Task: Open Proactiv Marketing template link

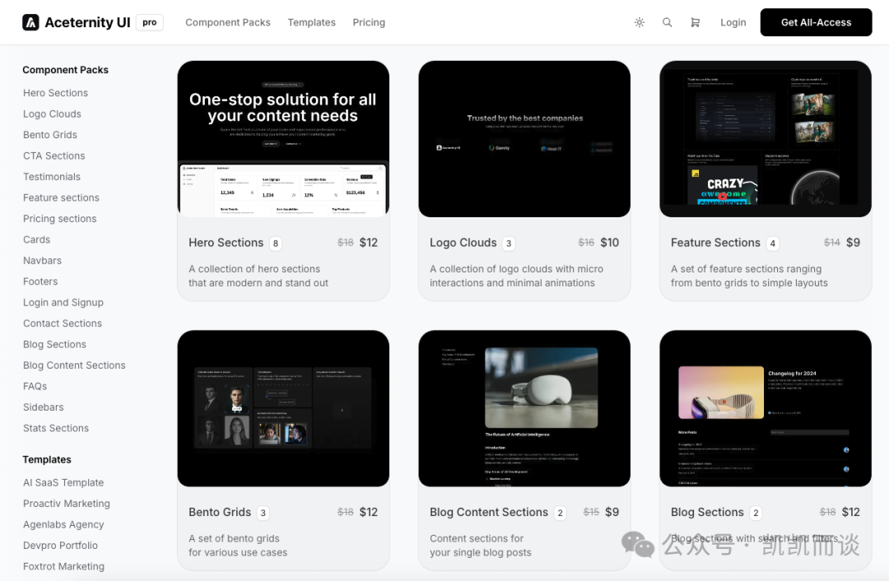Action: [67, 504]
